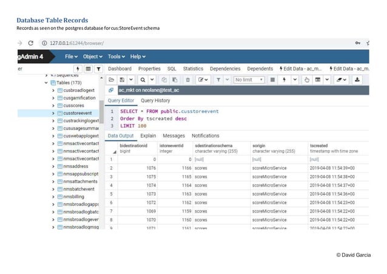The height and width of the screenshot is (274, 387).
Task: Execute query with the lightning icon
Action: click(x=286, y=80)
